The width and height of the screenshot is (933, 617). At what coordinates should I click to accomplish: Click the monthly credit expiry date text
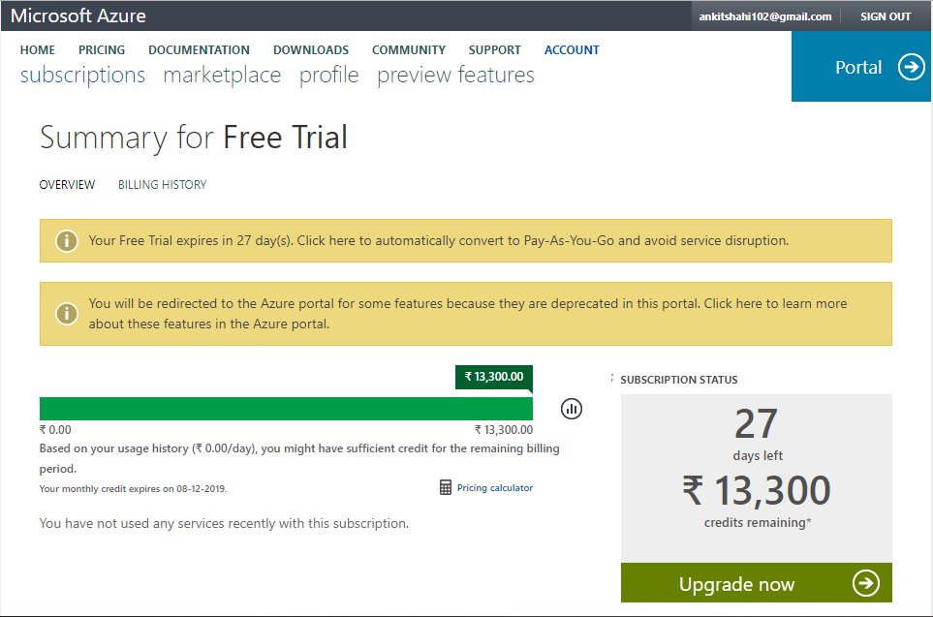[134, 488]
